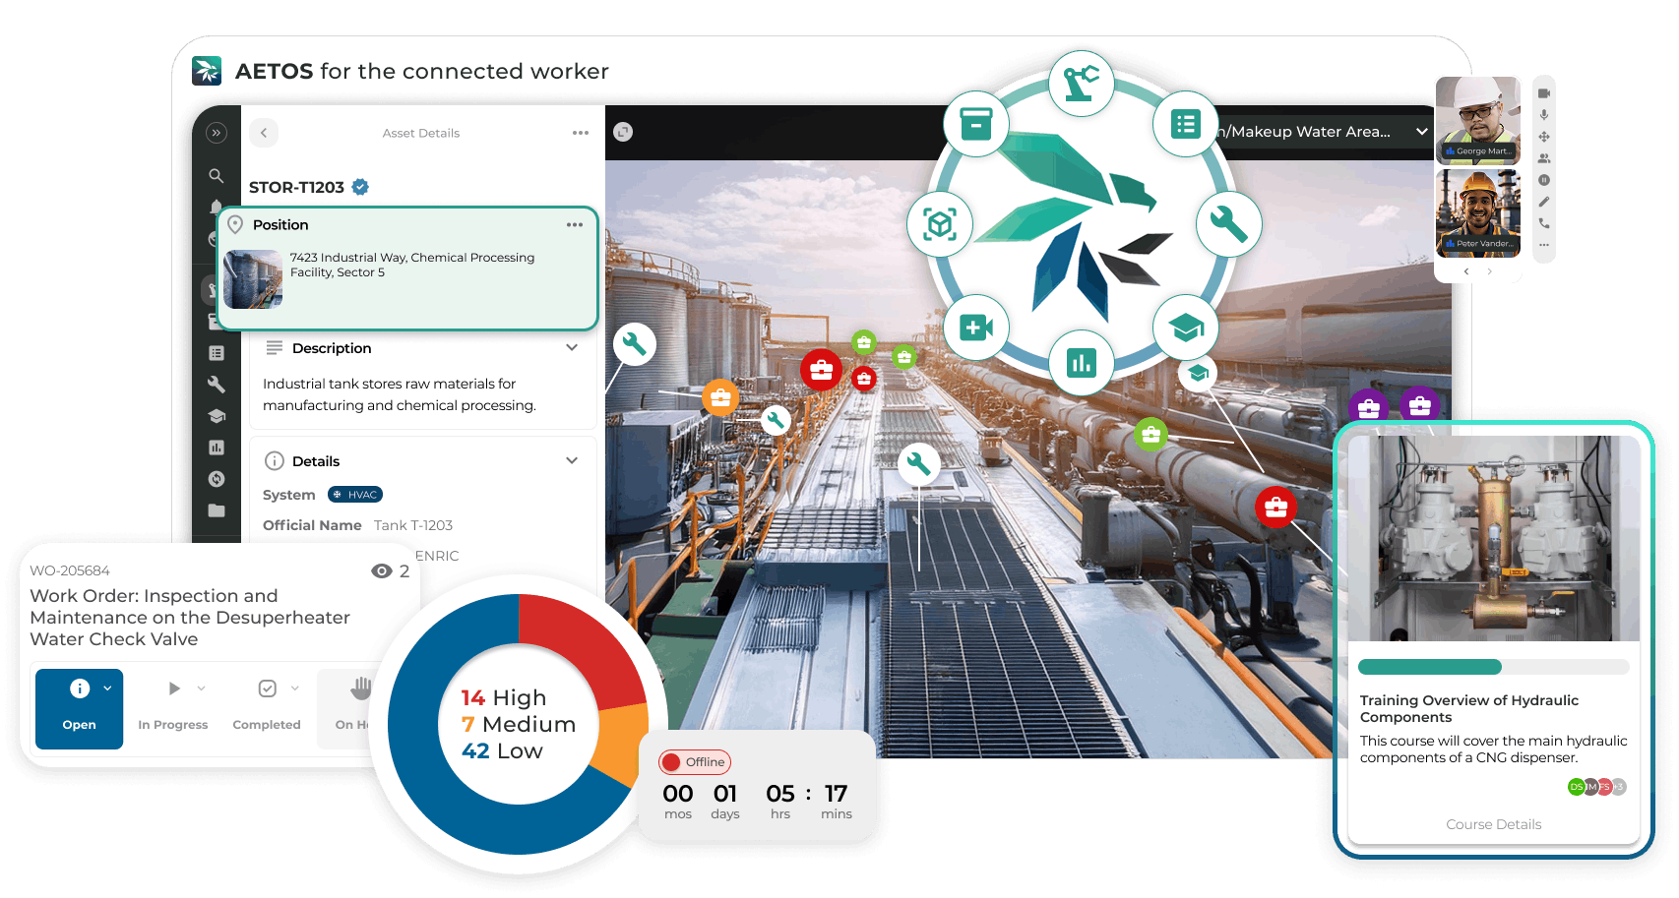Toggle the eye watchers icon on the work order
1679x898 pixels.
coord(382,571)
